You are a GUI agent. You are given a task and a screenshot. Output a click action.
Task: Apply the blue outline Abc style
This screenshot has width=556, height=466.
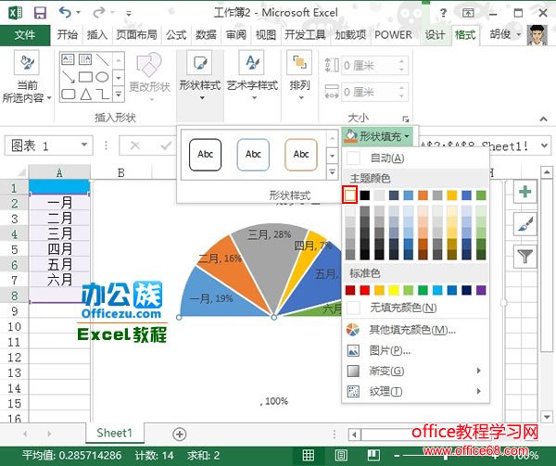[253, 155]
